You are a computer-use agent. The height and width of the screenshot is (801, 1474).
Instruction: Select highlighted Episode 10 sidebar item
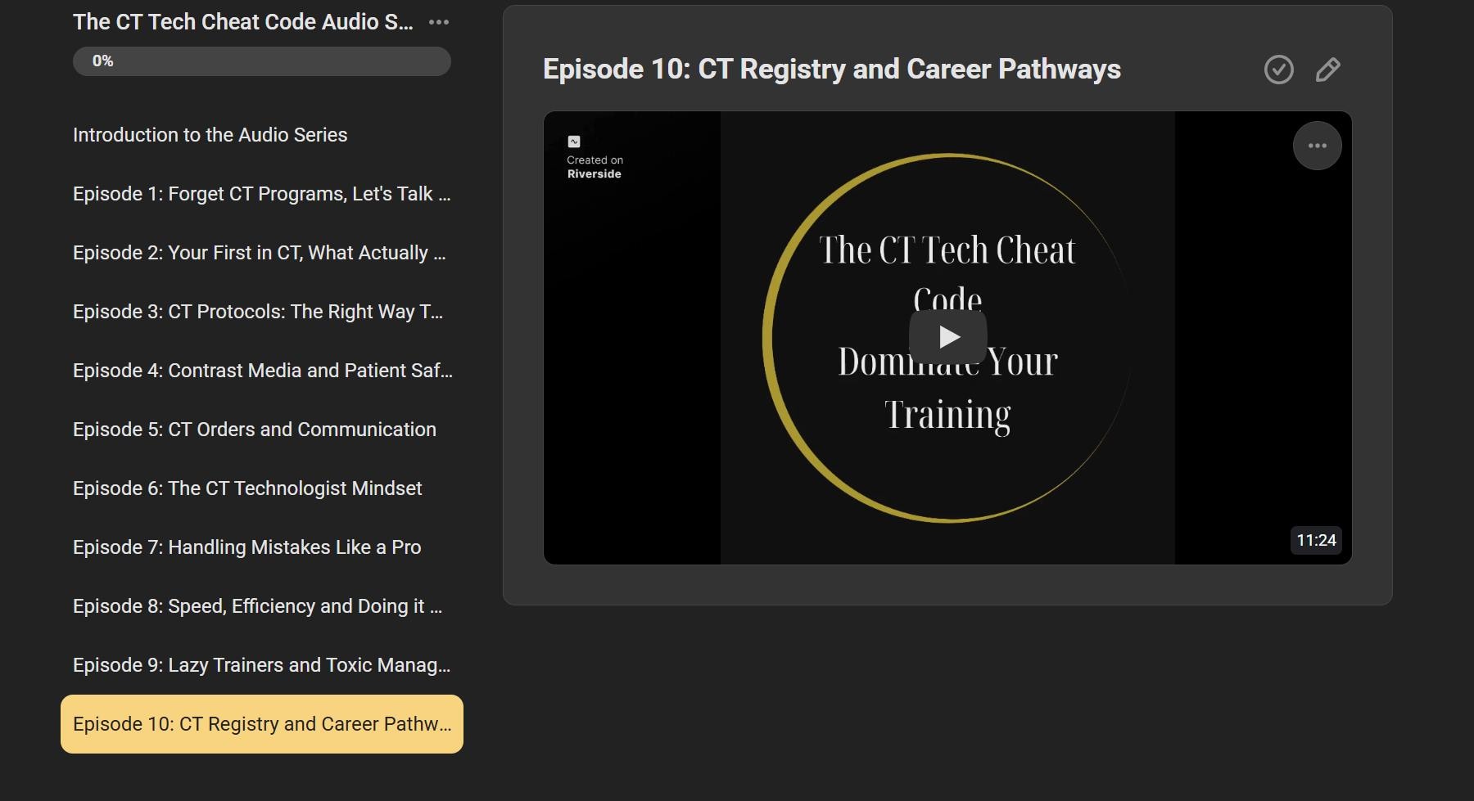[262, 724]
